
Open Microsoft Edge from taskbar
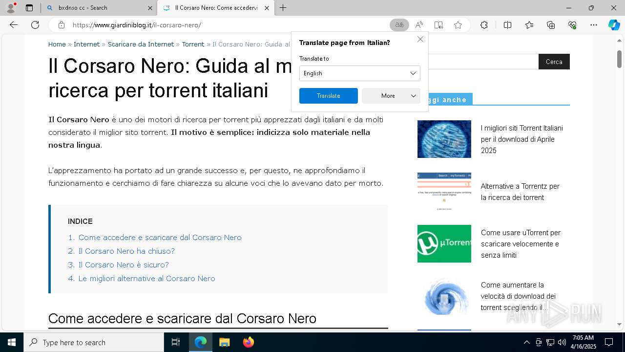[201, 342]
